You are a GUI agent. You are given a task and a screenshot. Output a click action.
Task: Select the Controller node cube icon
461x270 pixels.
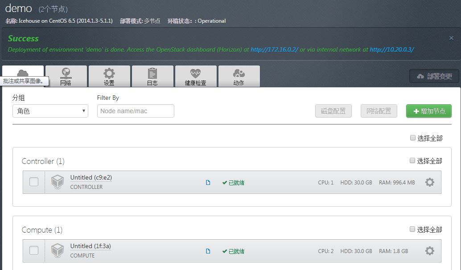(x=57, y=182)
